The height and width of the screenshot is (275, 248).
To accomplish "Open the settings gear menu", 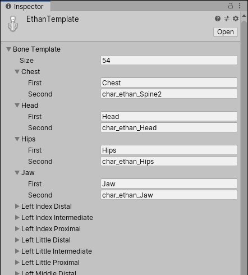I will (x=236, y=19).
